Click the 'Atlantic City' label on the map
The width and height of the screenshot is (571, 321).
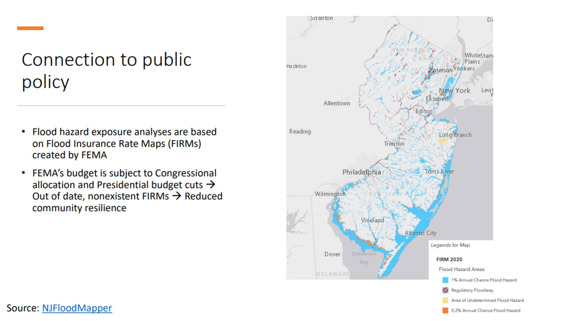point(421,233)
